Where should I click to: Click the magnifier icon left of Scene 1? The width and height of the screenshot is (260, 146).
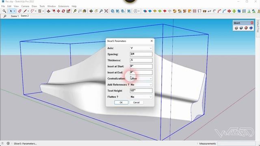click(5, 16)
